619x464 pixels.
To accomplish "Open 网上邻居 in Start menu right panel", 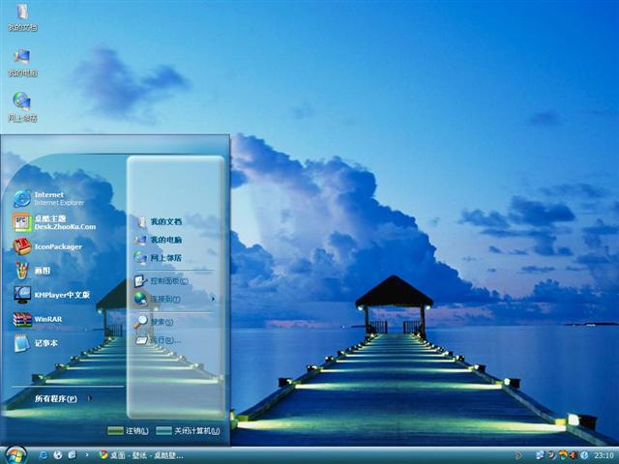I will pyautogui.click(x=158, y=258).
